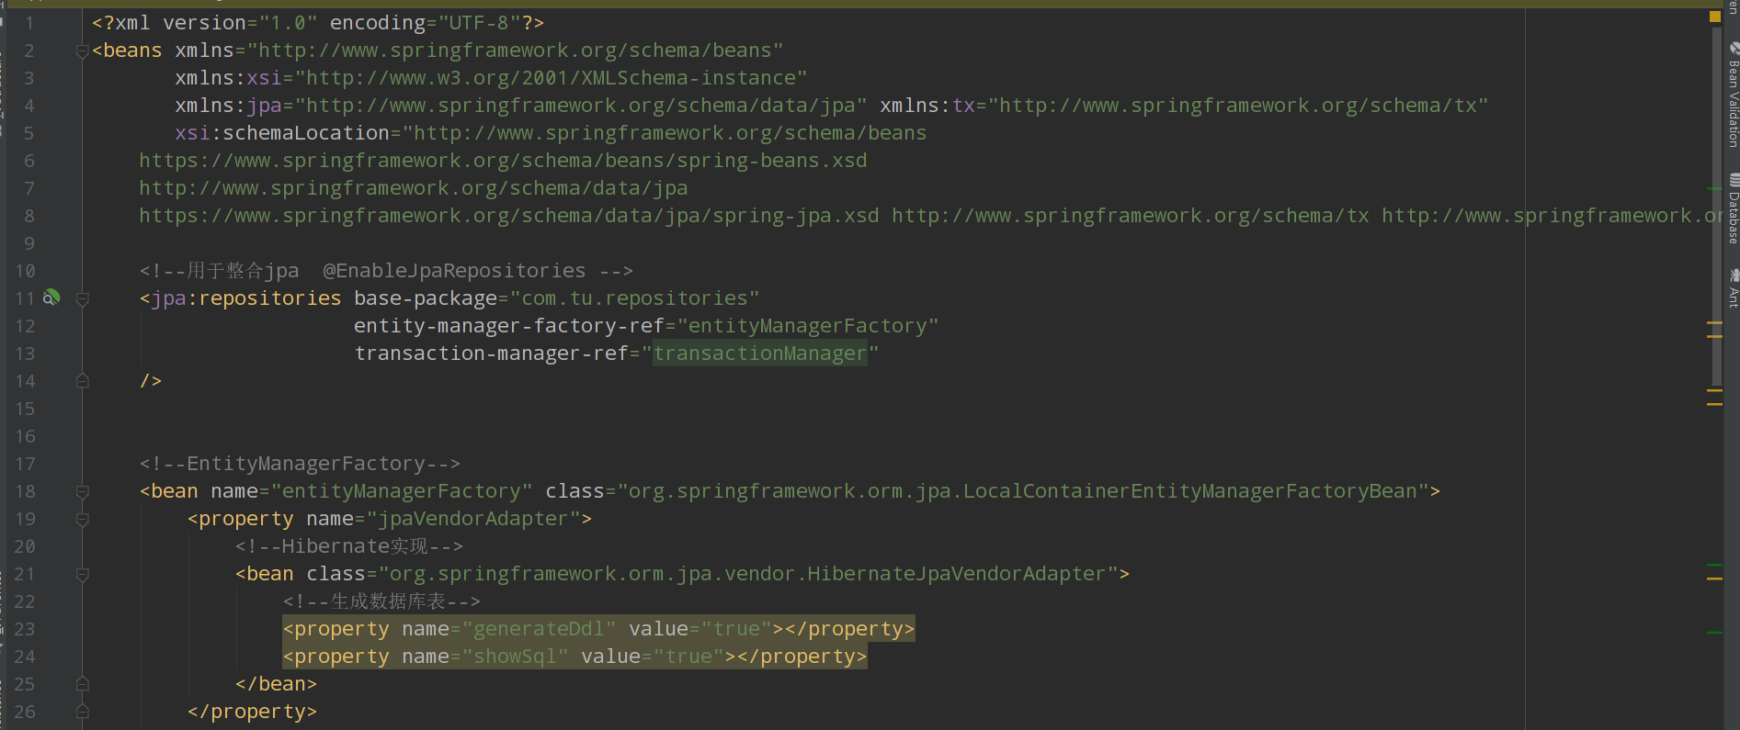Open the Bean Validation tool window
The height and width of the screenshot is (730, 1740).
pos(1733,94)
